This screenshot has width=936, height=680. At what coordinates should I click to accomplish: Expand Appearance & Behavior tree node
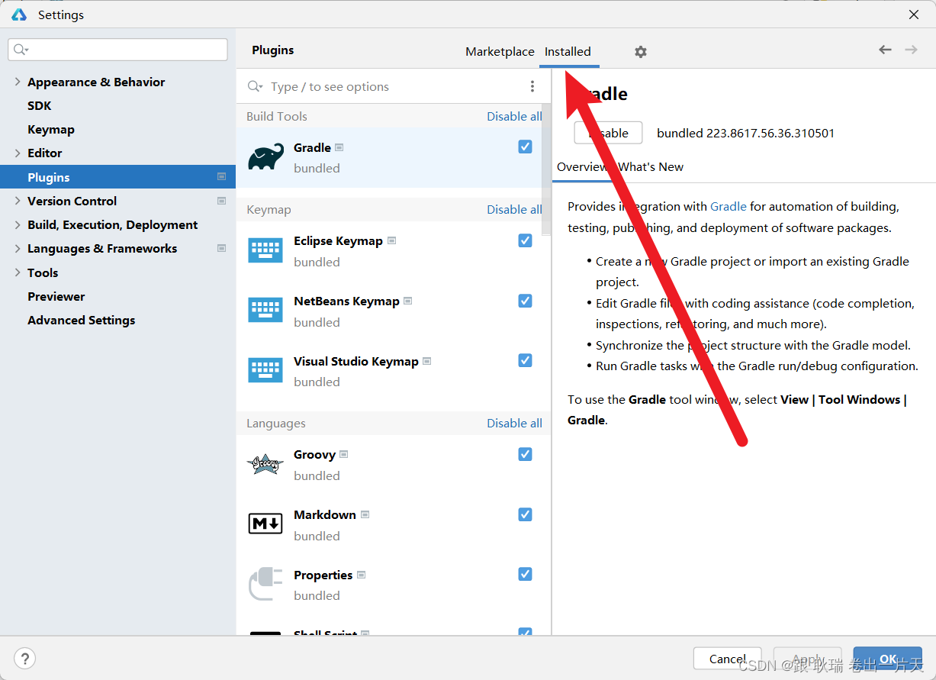[x=18, y=82]
